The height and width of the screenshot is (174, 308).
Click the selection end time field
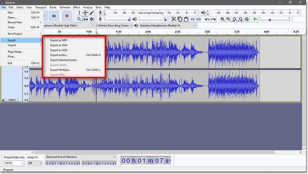point(99,163)
